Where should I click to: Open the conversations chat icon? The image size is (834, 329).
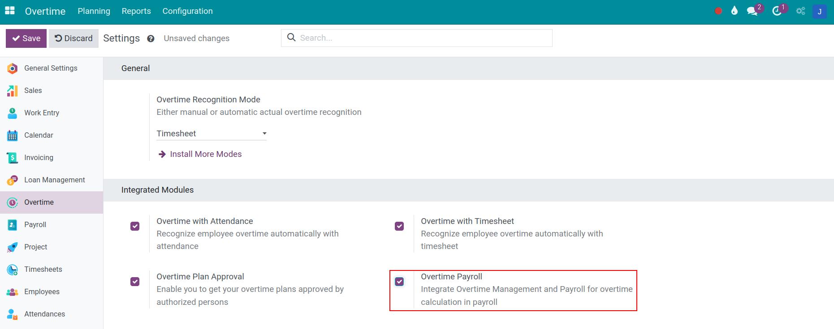pos(752,11)
